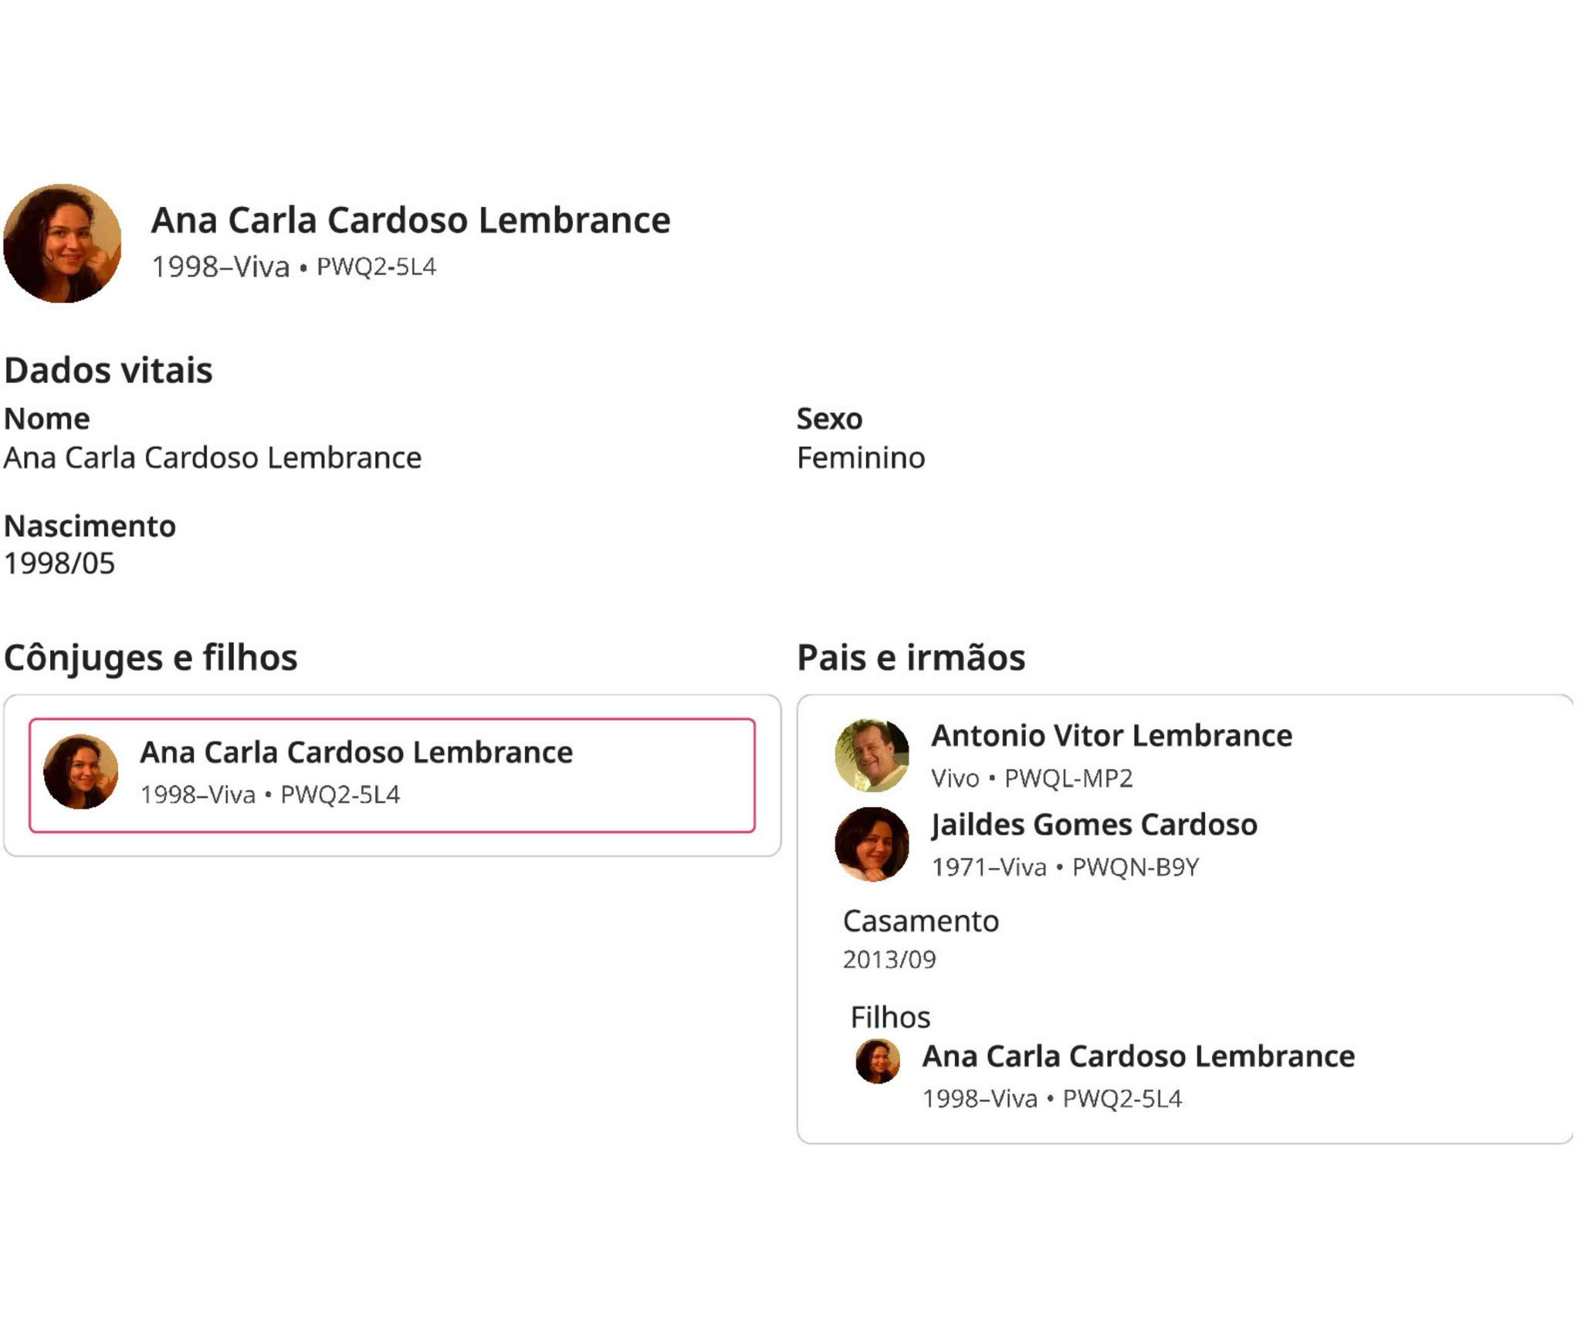Click Antonio Vitor Lembrance's portrait photo
The height and width of the screenshot is (1326, 1581).
pos(872,755)
